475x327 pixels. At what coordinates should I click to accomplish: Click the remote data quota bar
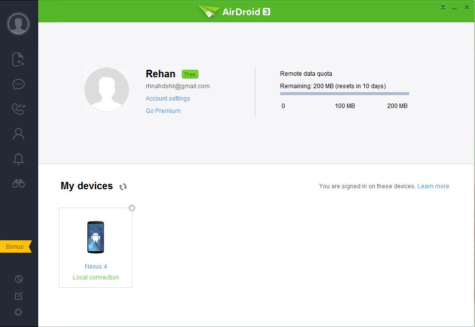[x=344, y=94]
